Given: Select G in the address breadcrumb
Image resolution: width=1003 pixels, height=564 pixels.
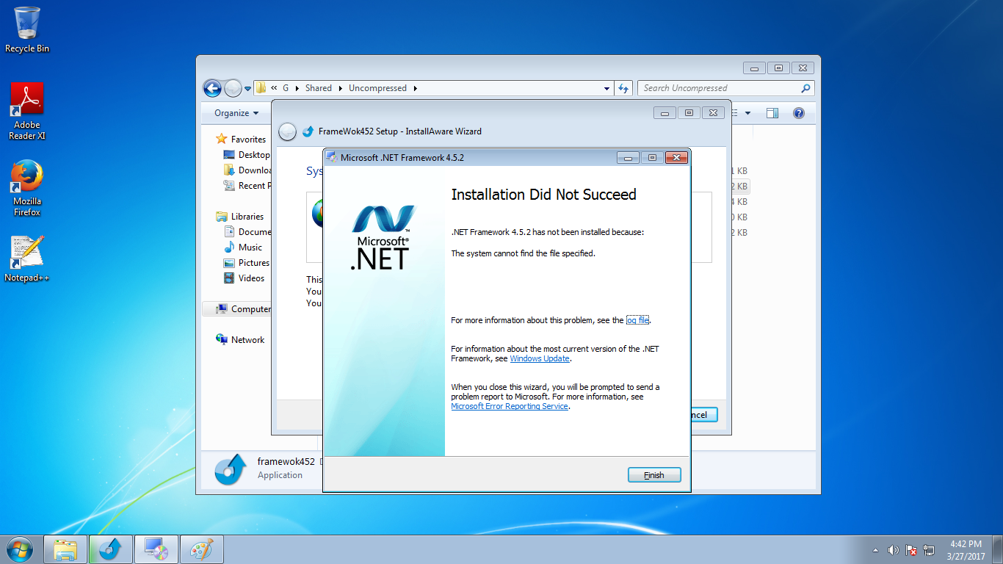Looking at the screenshot, I should click(286, 88).
